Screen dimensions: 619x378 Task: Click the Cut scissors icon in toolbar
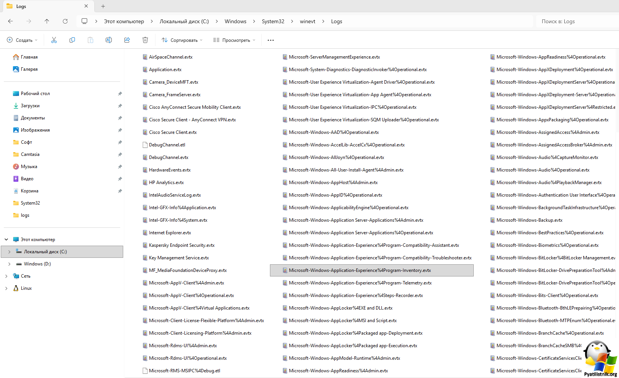[54, 40]
